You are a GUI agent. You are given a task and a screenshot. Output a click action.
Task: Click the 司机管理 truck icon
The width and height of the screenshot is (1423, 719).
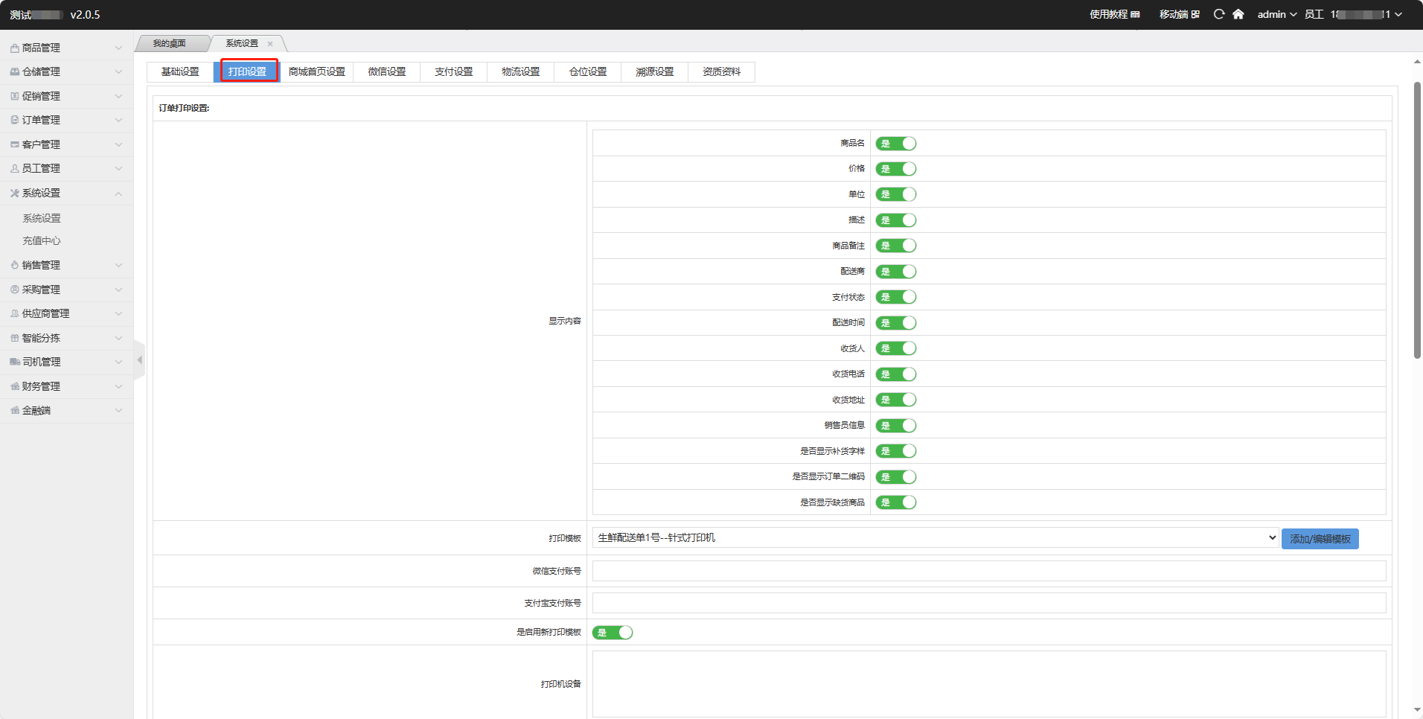pyautogui.click(x=14, y=362)
